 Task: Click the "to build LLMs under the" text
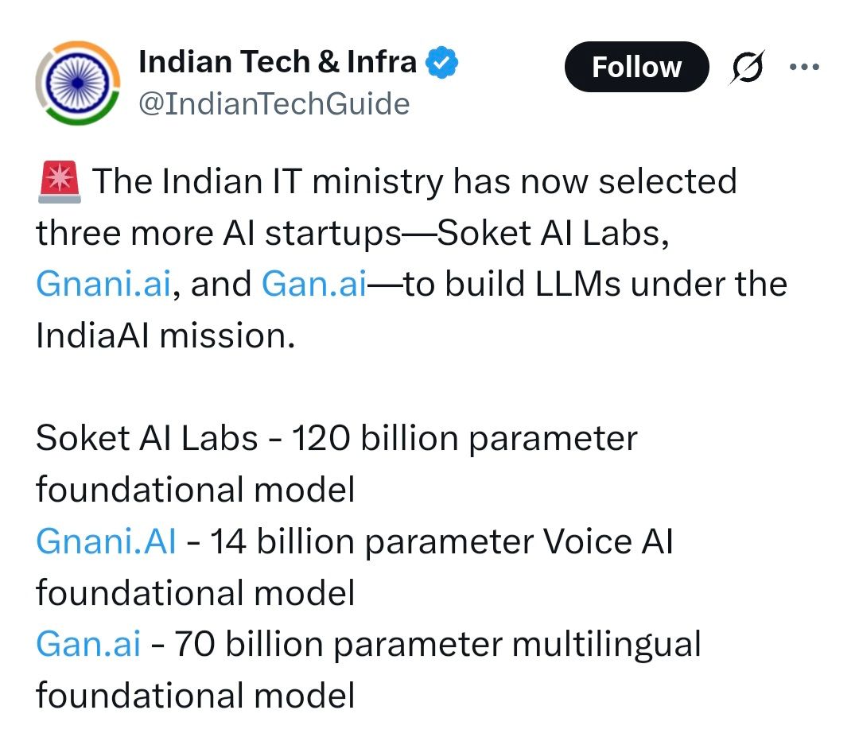[x=597, y=284]
